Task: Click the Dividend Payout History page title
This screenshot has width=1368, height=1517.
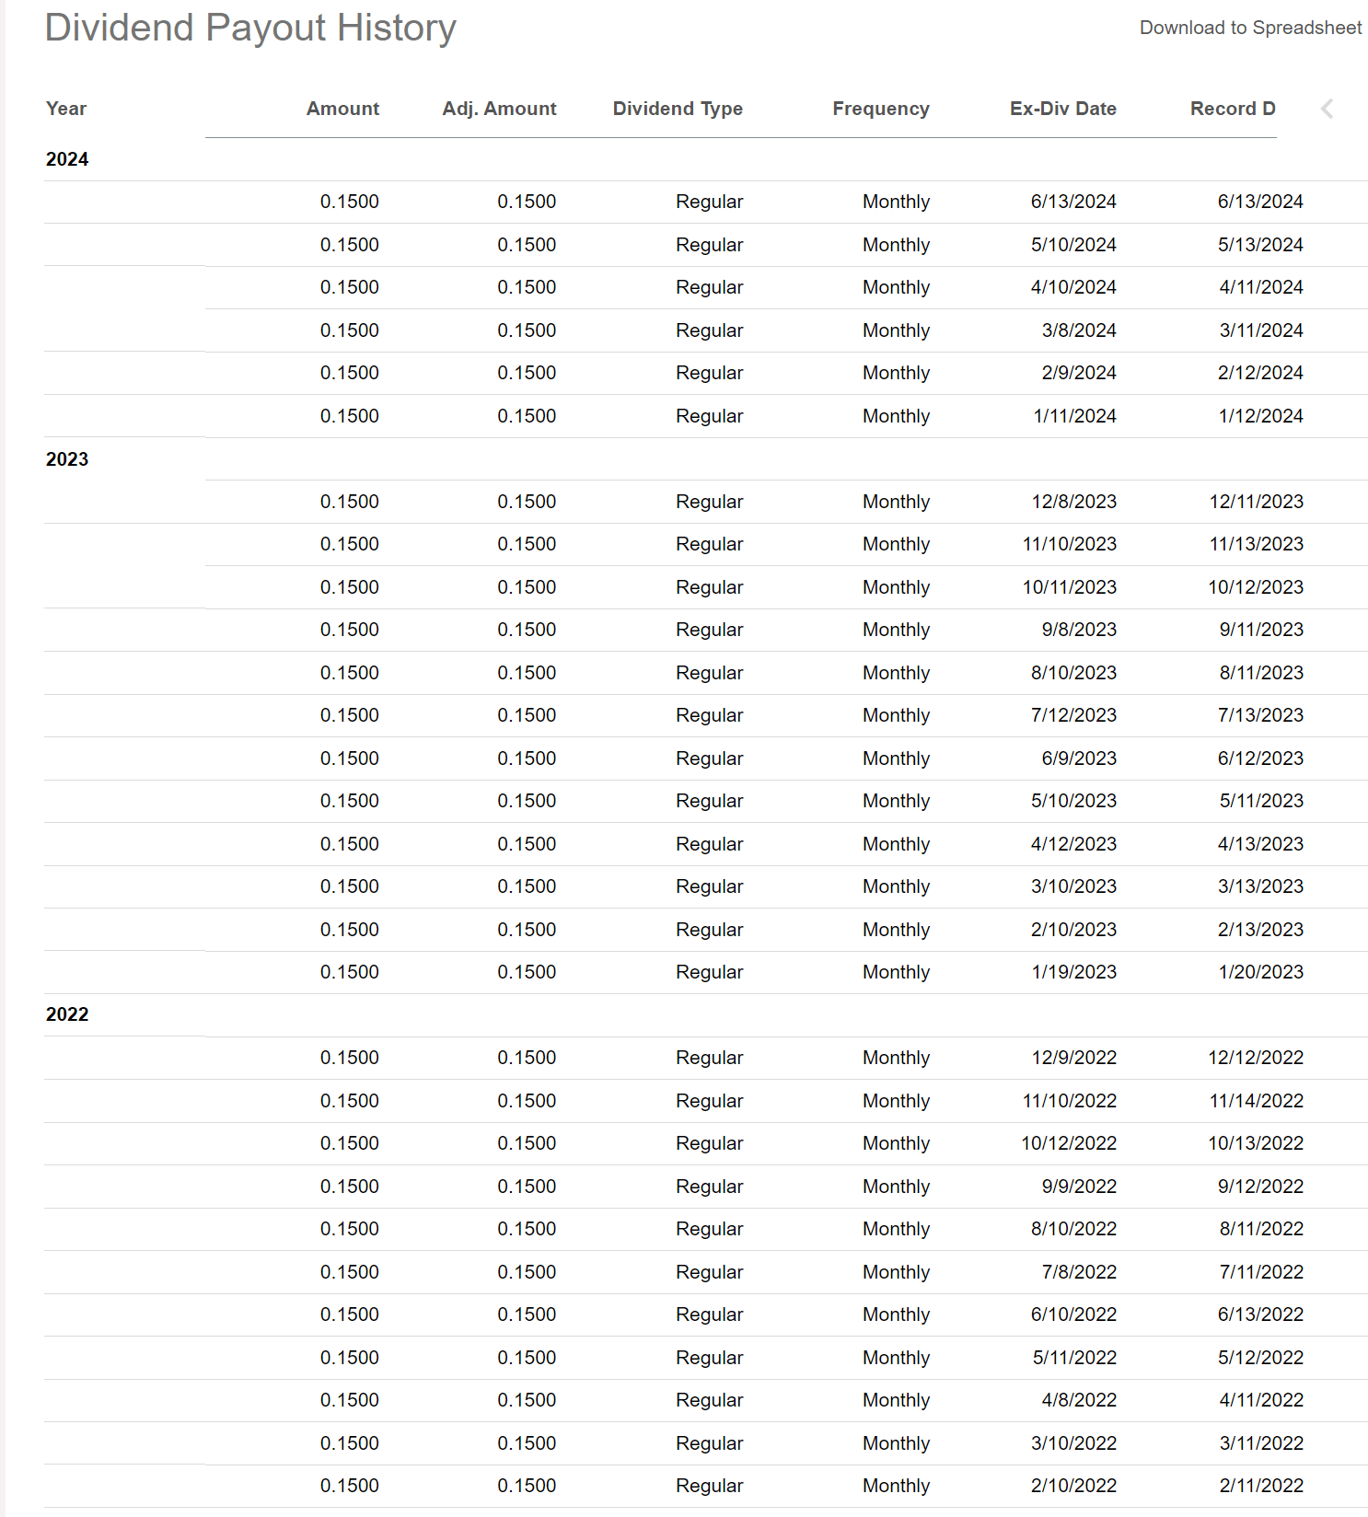Action: (x=250, y=27)
